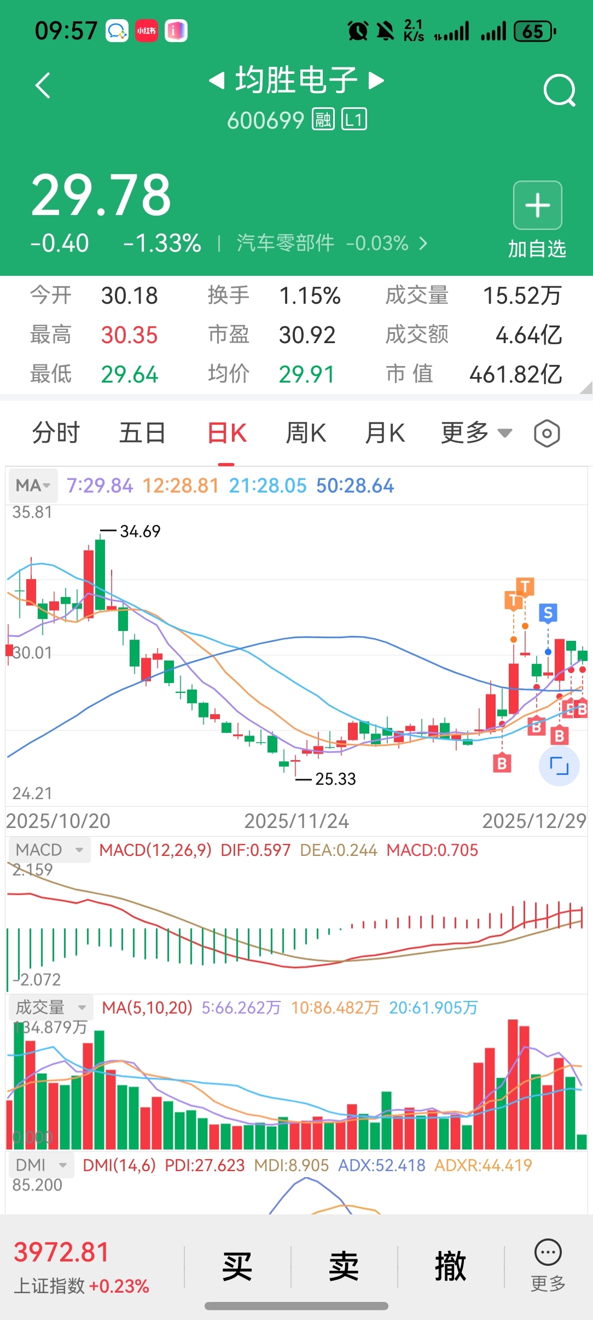Add stock via plus watchlist button

pyautogui.click(x=537, y=205)
